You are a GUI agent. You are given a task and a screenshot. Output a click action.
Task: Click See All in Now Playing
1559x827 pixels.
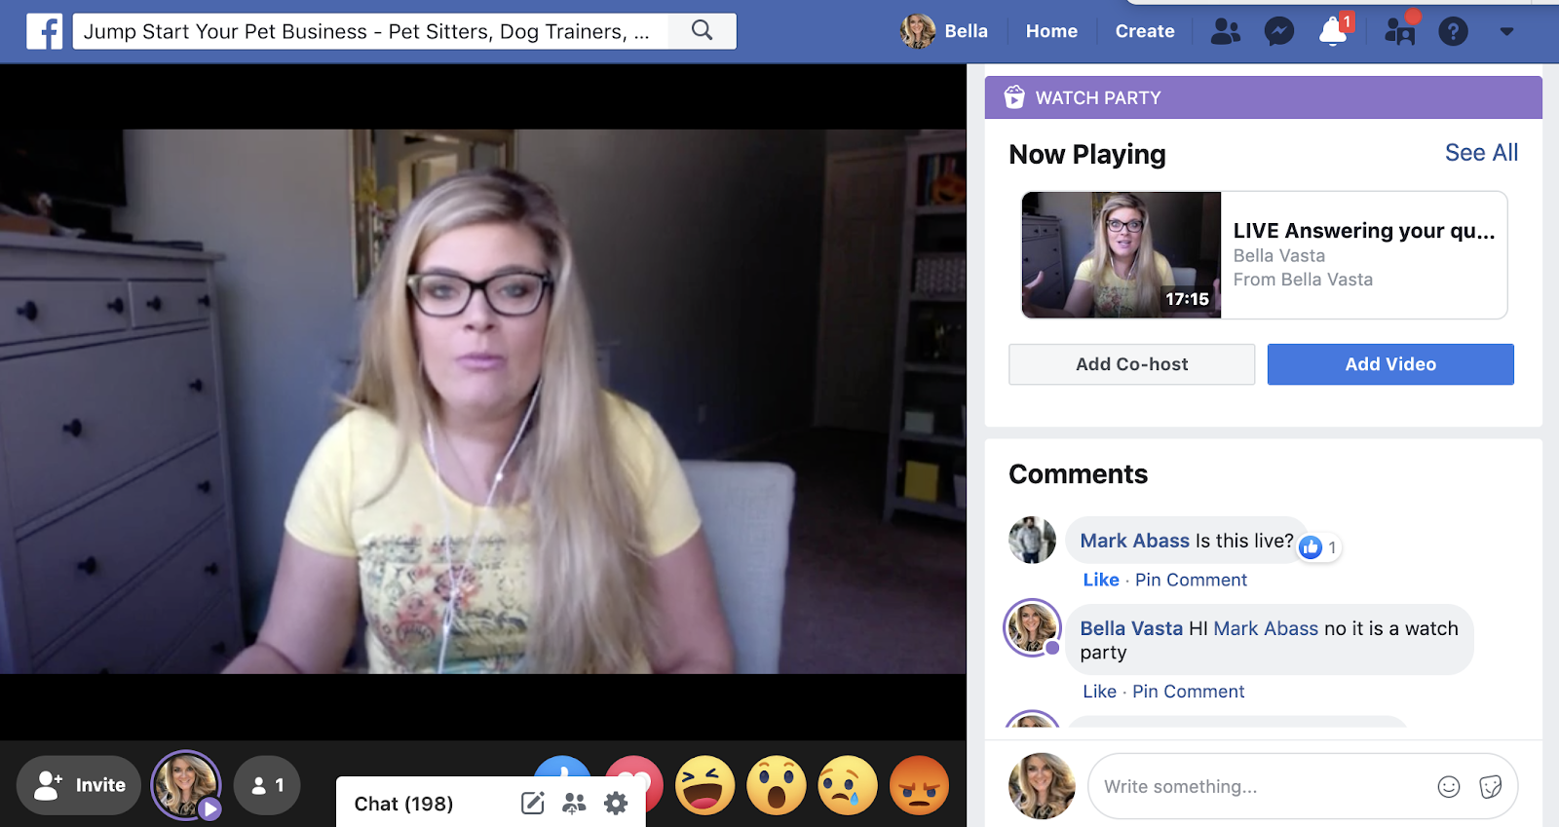click(x=1481, y=153)
